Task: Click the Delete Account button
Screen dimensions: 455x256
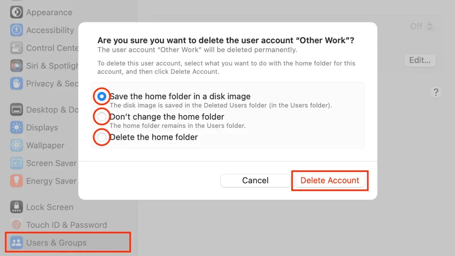Action: tap(329, 181)
